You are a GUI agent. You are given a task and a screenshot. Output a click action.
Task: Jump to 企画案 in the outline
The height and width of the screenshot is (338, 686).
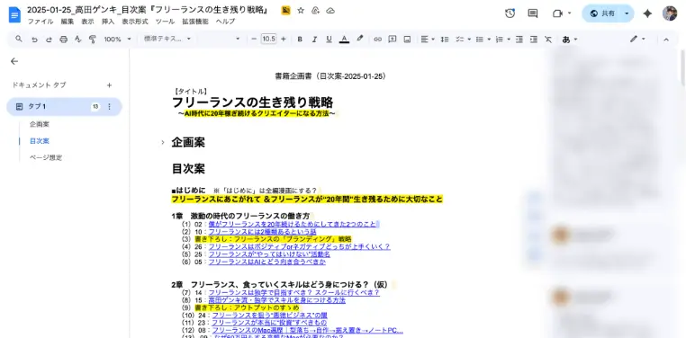click(x=40, y=124)
